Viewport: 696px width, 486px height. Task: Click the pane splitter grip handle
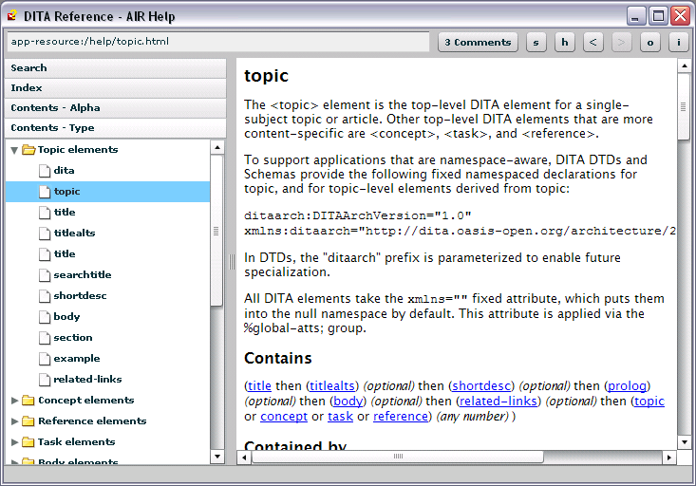tap(232, 262)
